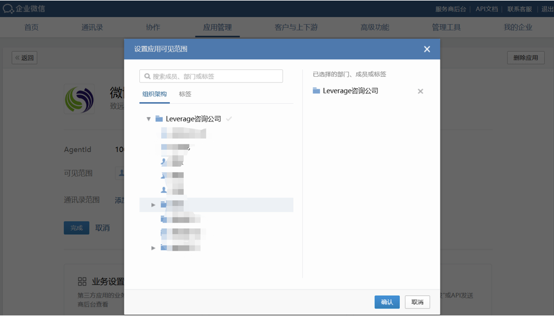Click the 退出 logout link

[x=547, y=9]
